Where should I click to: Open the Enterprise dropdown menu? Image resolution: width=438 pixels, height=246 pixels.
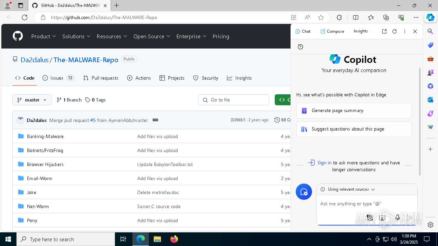tap(191, 36)
